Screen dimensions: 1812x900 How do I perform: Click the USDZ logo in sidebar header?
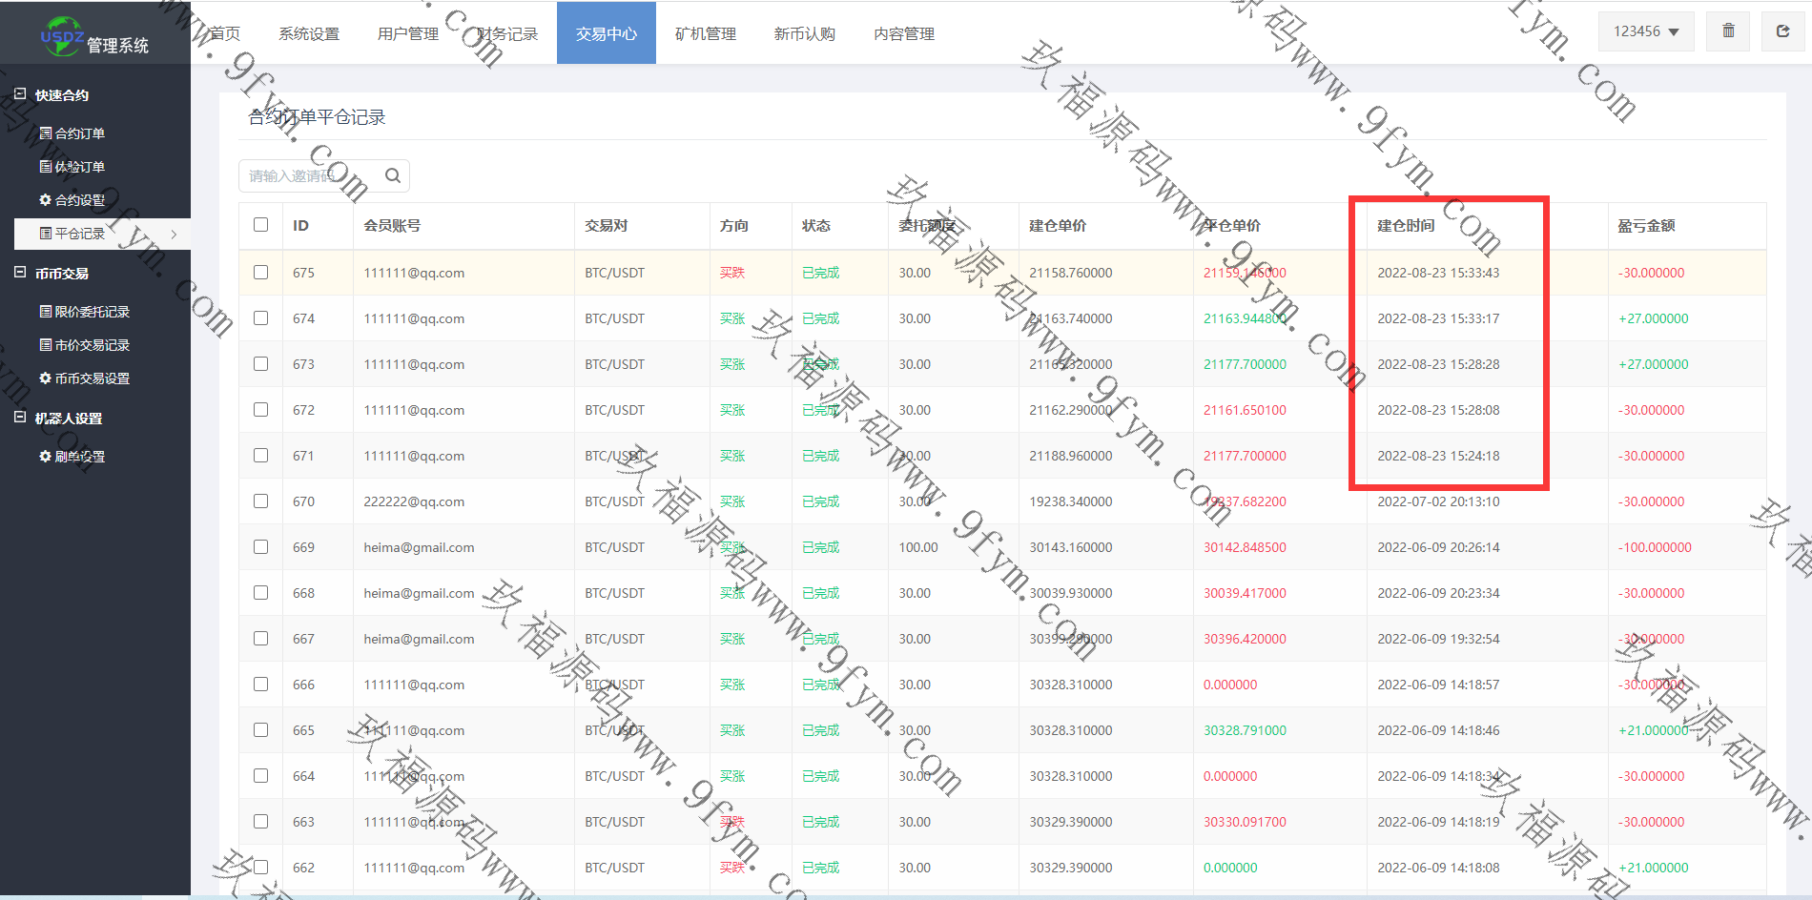coord(63,36)
